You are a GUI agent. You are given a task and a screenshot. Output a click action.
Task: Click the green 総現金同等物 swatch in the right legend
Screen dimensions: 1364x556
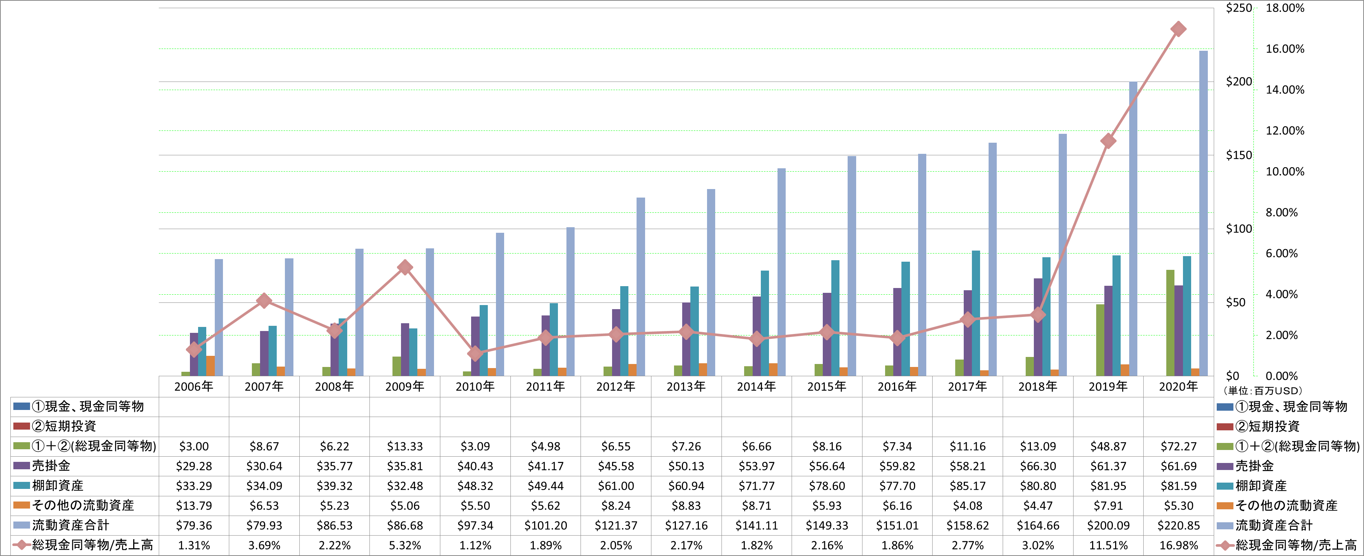1225,447
